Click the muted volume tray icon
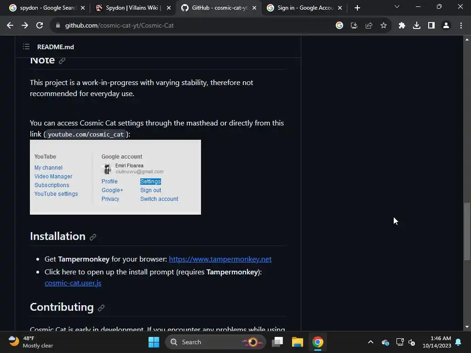The height and width of the screenshot is (353, 471). click(412, 342)
